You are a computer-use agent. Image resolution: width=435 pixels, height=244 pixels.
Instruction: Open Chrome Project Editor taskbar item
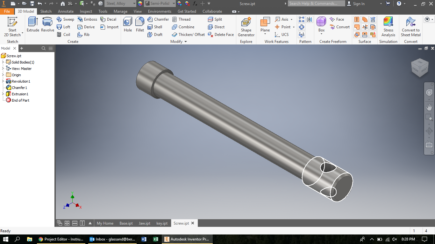coord(61,239)
